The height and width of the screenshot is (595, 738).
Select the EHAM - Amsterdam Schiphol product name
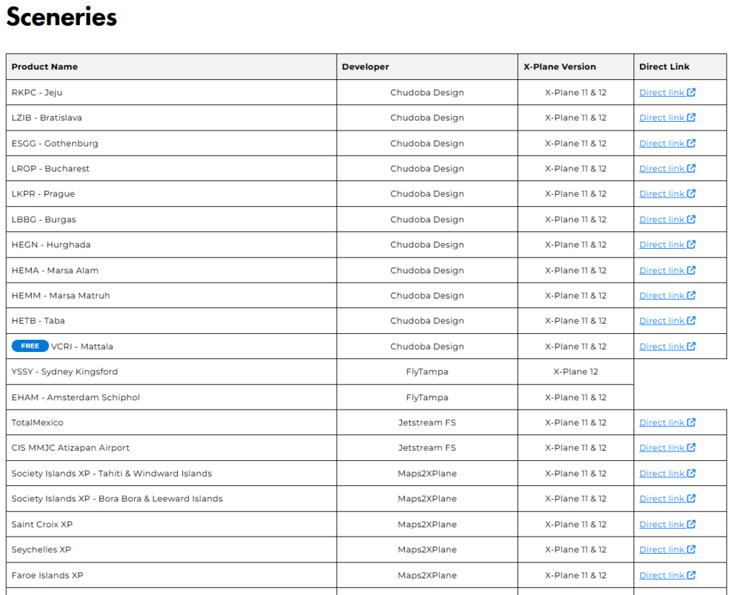(x=76, y=397)
